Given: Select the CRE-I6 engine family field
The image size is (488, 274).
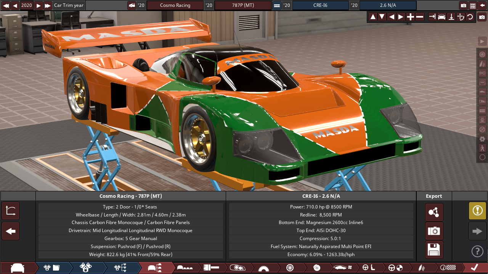Looking at the screenshot, I should point(320,5).
